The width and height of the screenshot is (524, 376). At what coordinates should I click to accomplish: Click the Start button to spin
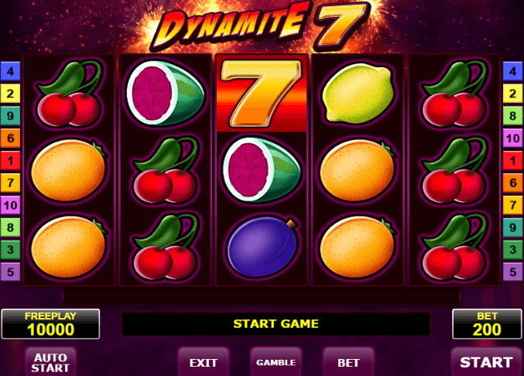point(486,362)
